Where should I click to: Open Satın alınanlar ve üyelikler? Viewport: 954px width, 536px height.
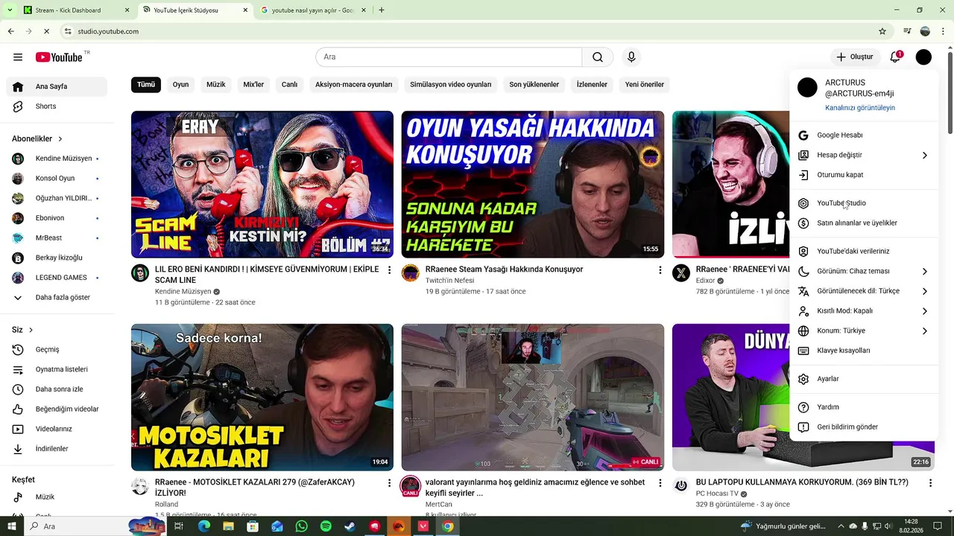pos(864,223)
